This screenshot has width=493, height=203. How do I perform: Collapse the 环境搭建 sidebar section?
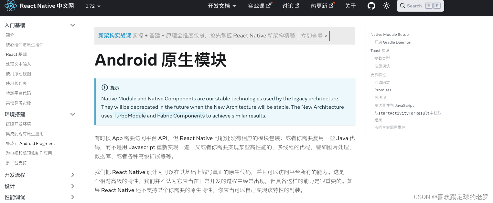coord(40,114)
